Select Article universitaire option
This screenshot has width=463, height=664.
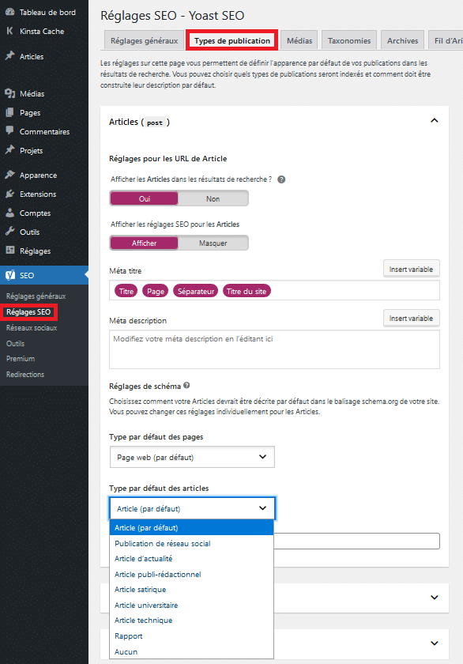(x=192, y=606)
